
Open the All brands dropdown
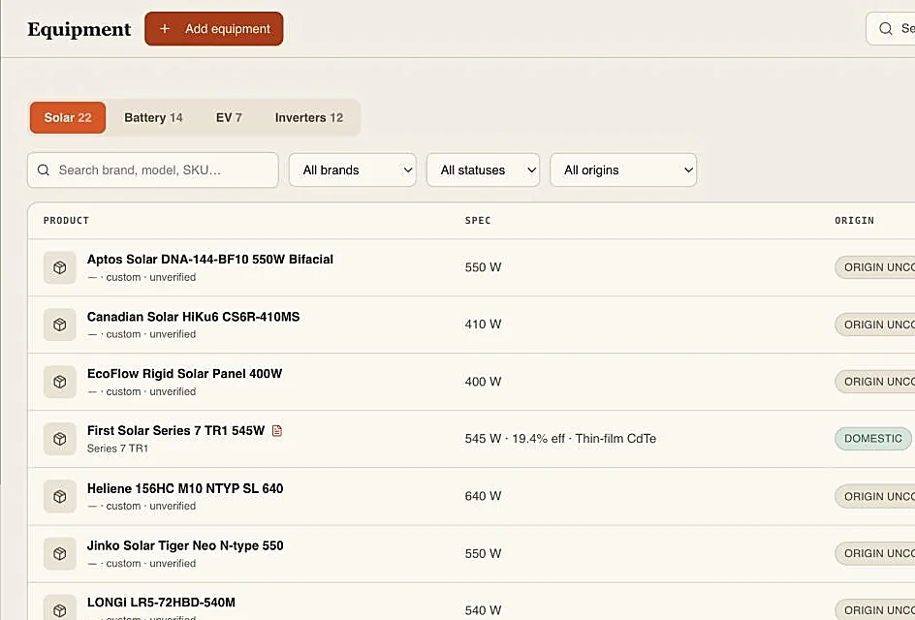[353, 170]
